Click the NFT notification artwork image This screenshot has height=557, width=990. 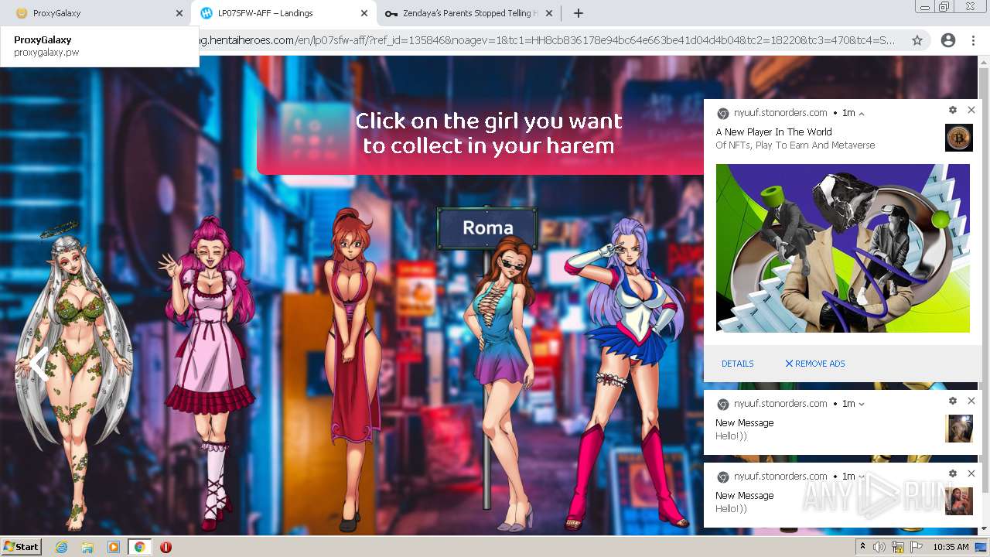click(x=842, y=248)
